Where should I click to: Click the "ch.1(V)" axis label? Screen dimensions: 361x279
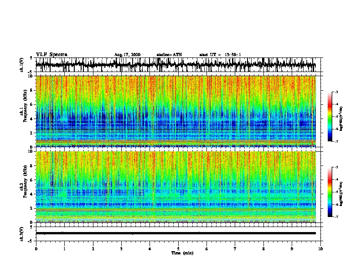click(21, 65)
